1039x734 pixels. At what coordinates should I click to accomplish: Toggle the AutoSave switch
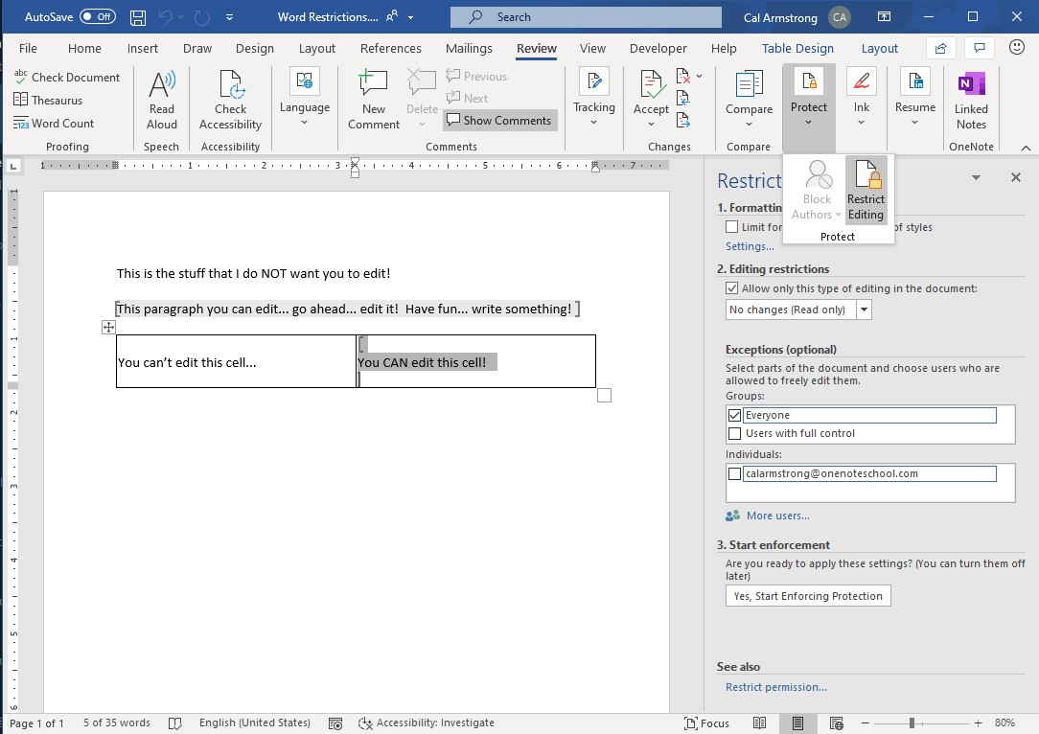pos(98,17)
